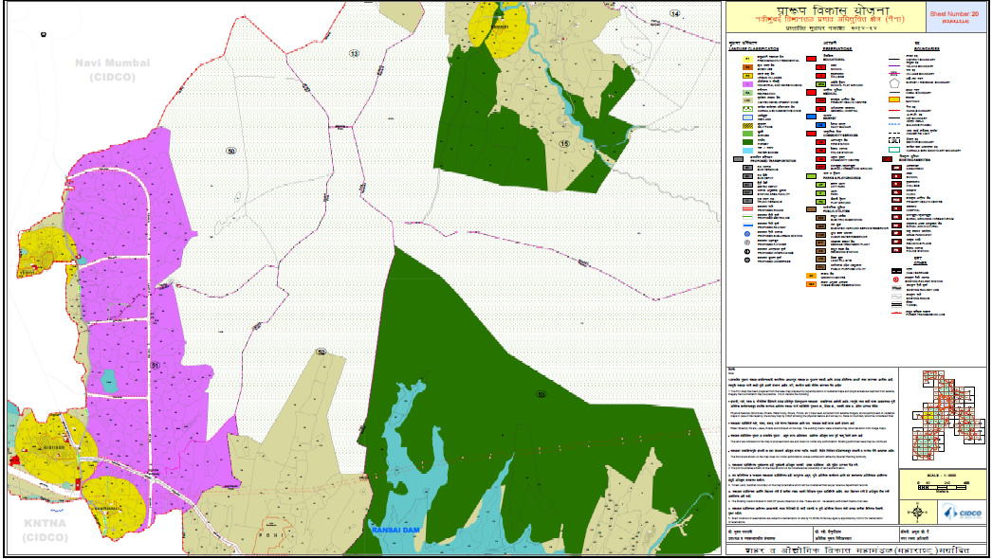Image resolution: width=992 pixels, height=559 pixels.
Task: Click the 'Sheet Number: 20' label
Action: (955, 13)
